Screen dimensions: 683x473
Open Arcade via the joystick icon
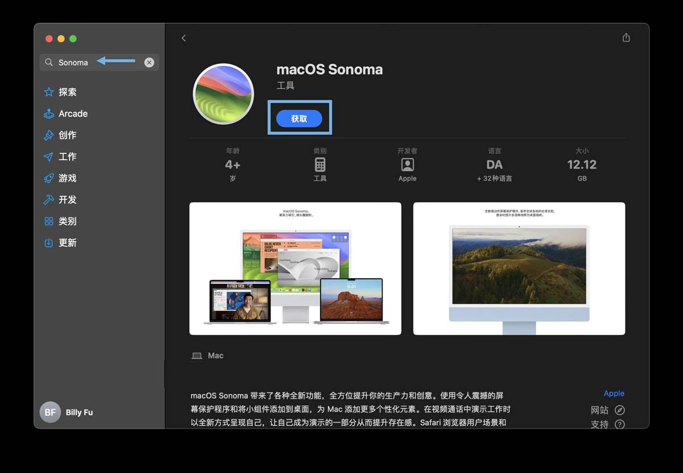click(x=49, y=113)
